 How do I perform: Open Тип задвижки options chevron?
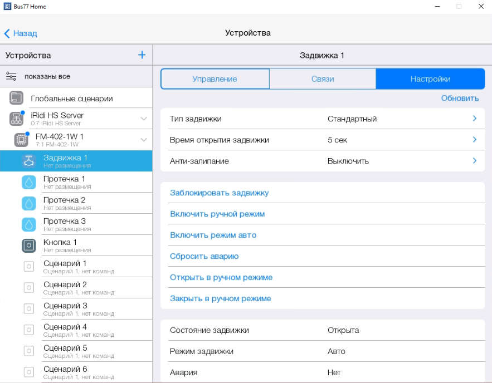pos(475,119)
